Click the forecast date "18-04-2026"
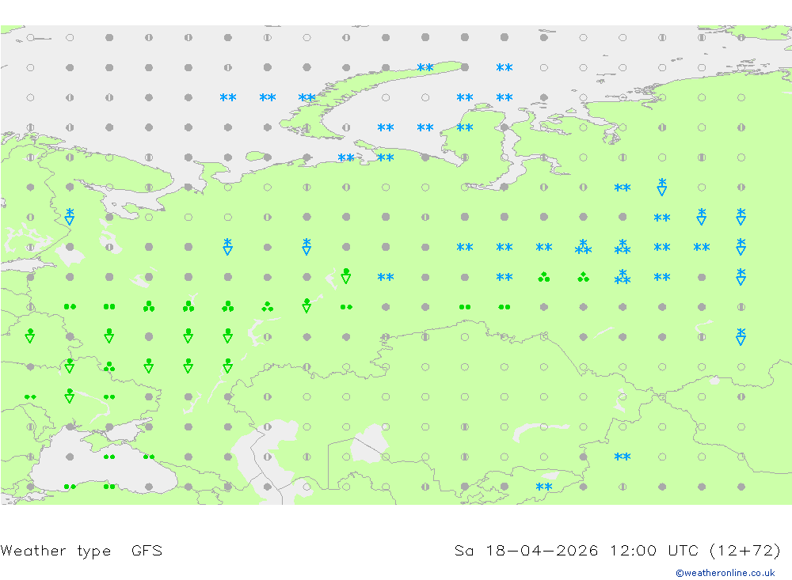The height and width of the screenshot is (580, 792). click(x=542, y=550)
